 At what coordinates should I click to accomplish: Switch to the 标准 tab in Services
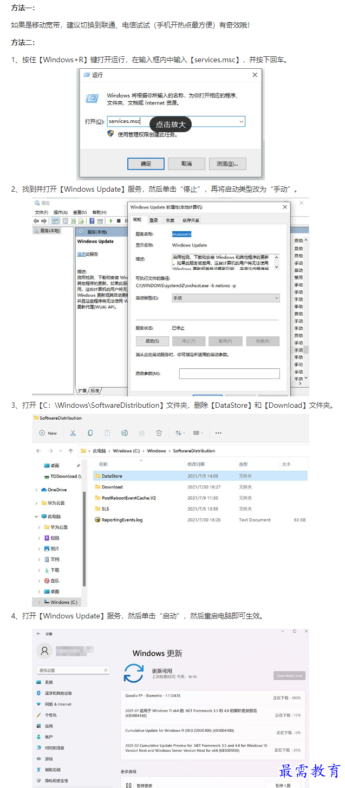(95, 390)
